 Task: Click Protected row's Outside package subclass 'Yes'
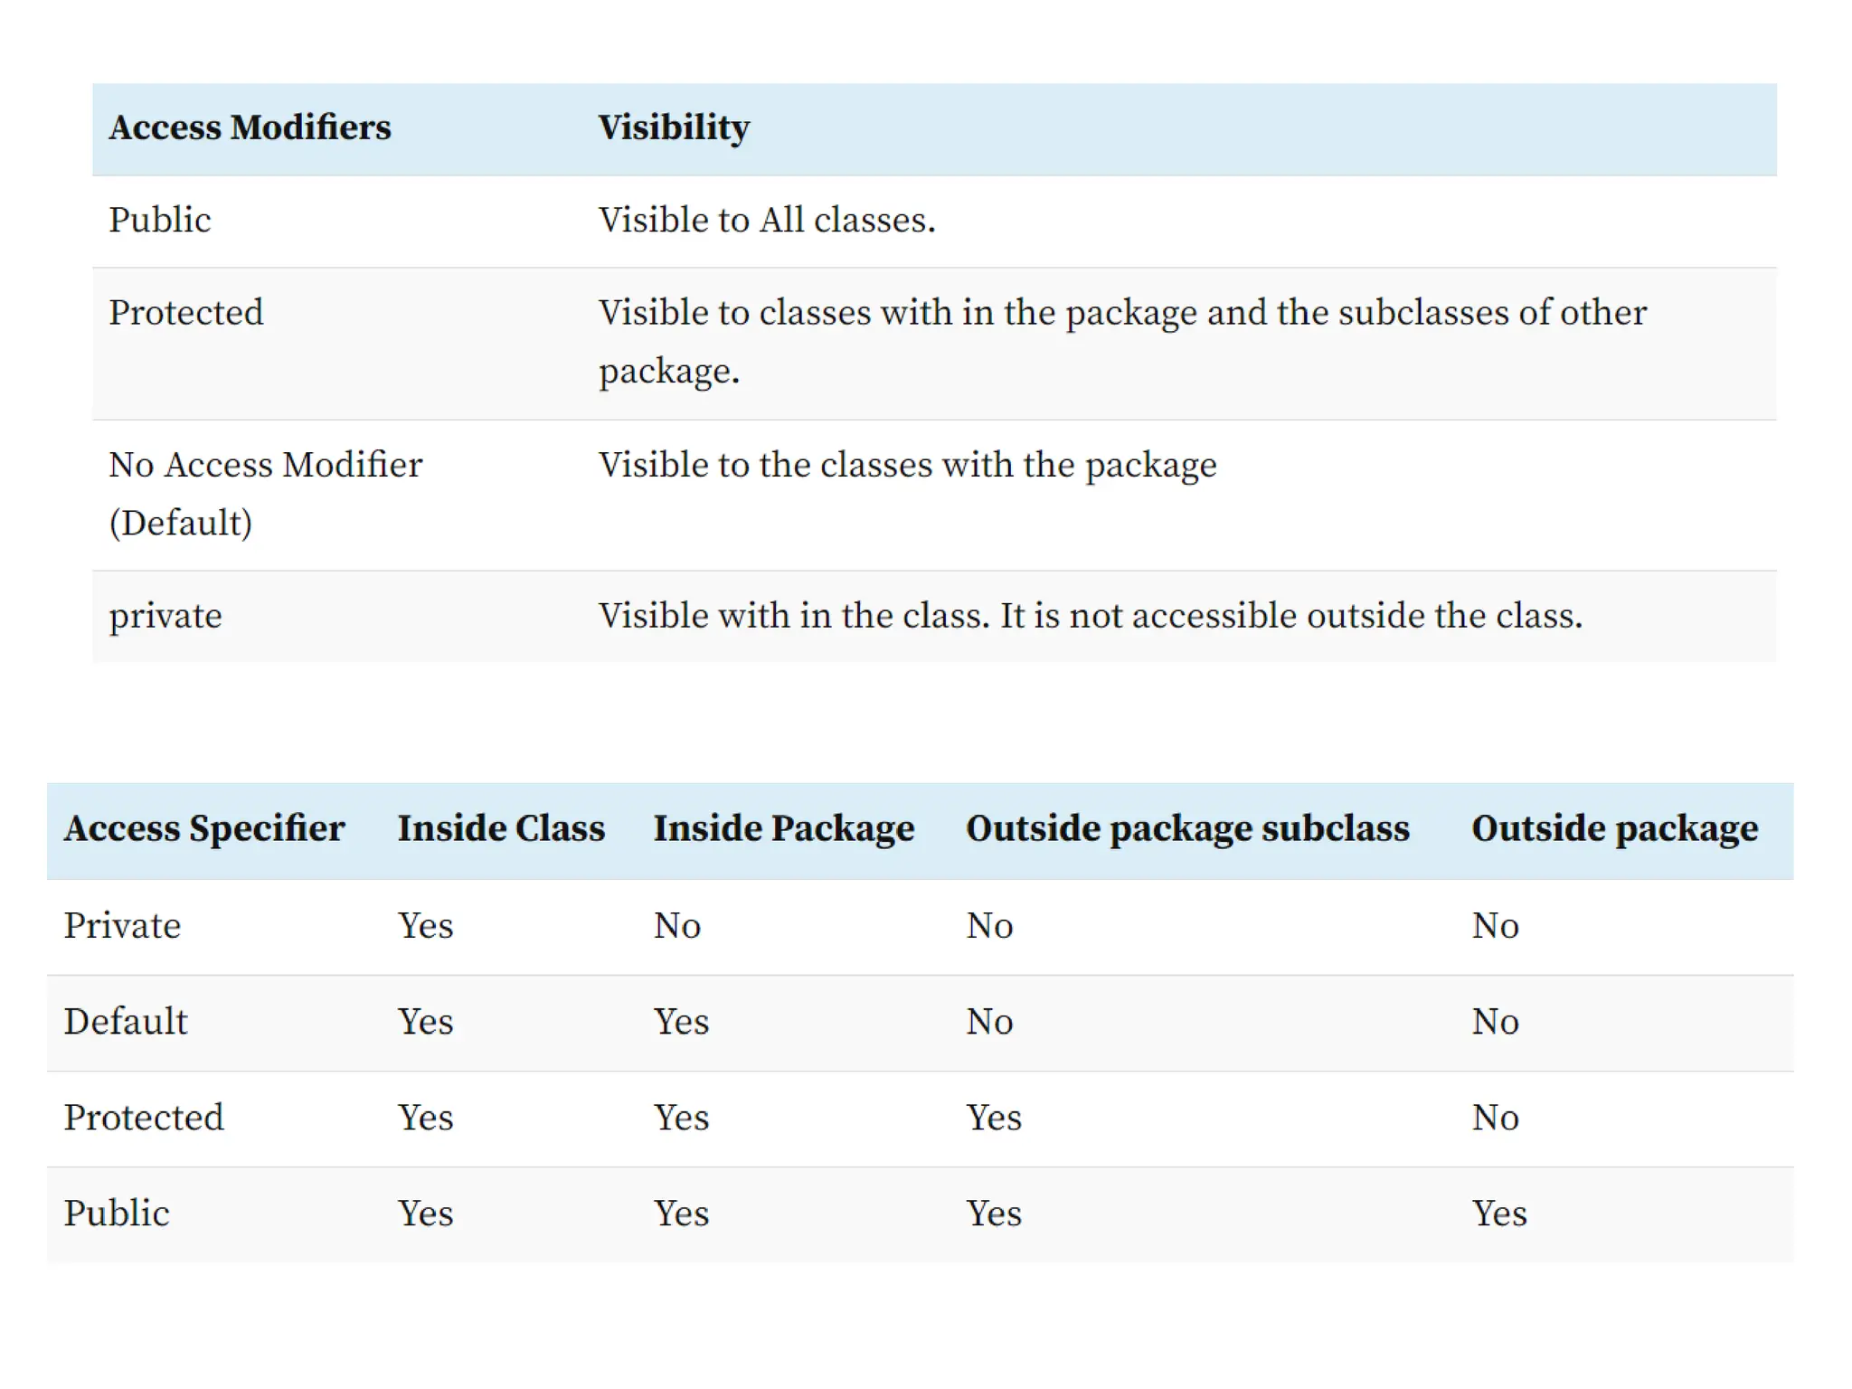(x=994, y=1118)
